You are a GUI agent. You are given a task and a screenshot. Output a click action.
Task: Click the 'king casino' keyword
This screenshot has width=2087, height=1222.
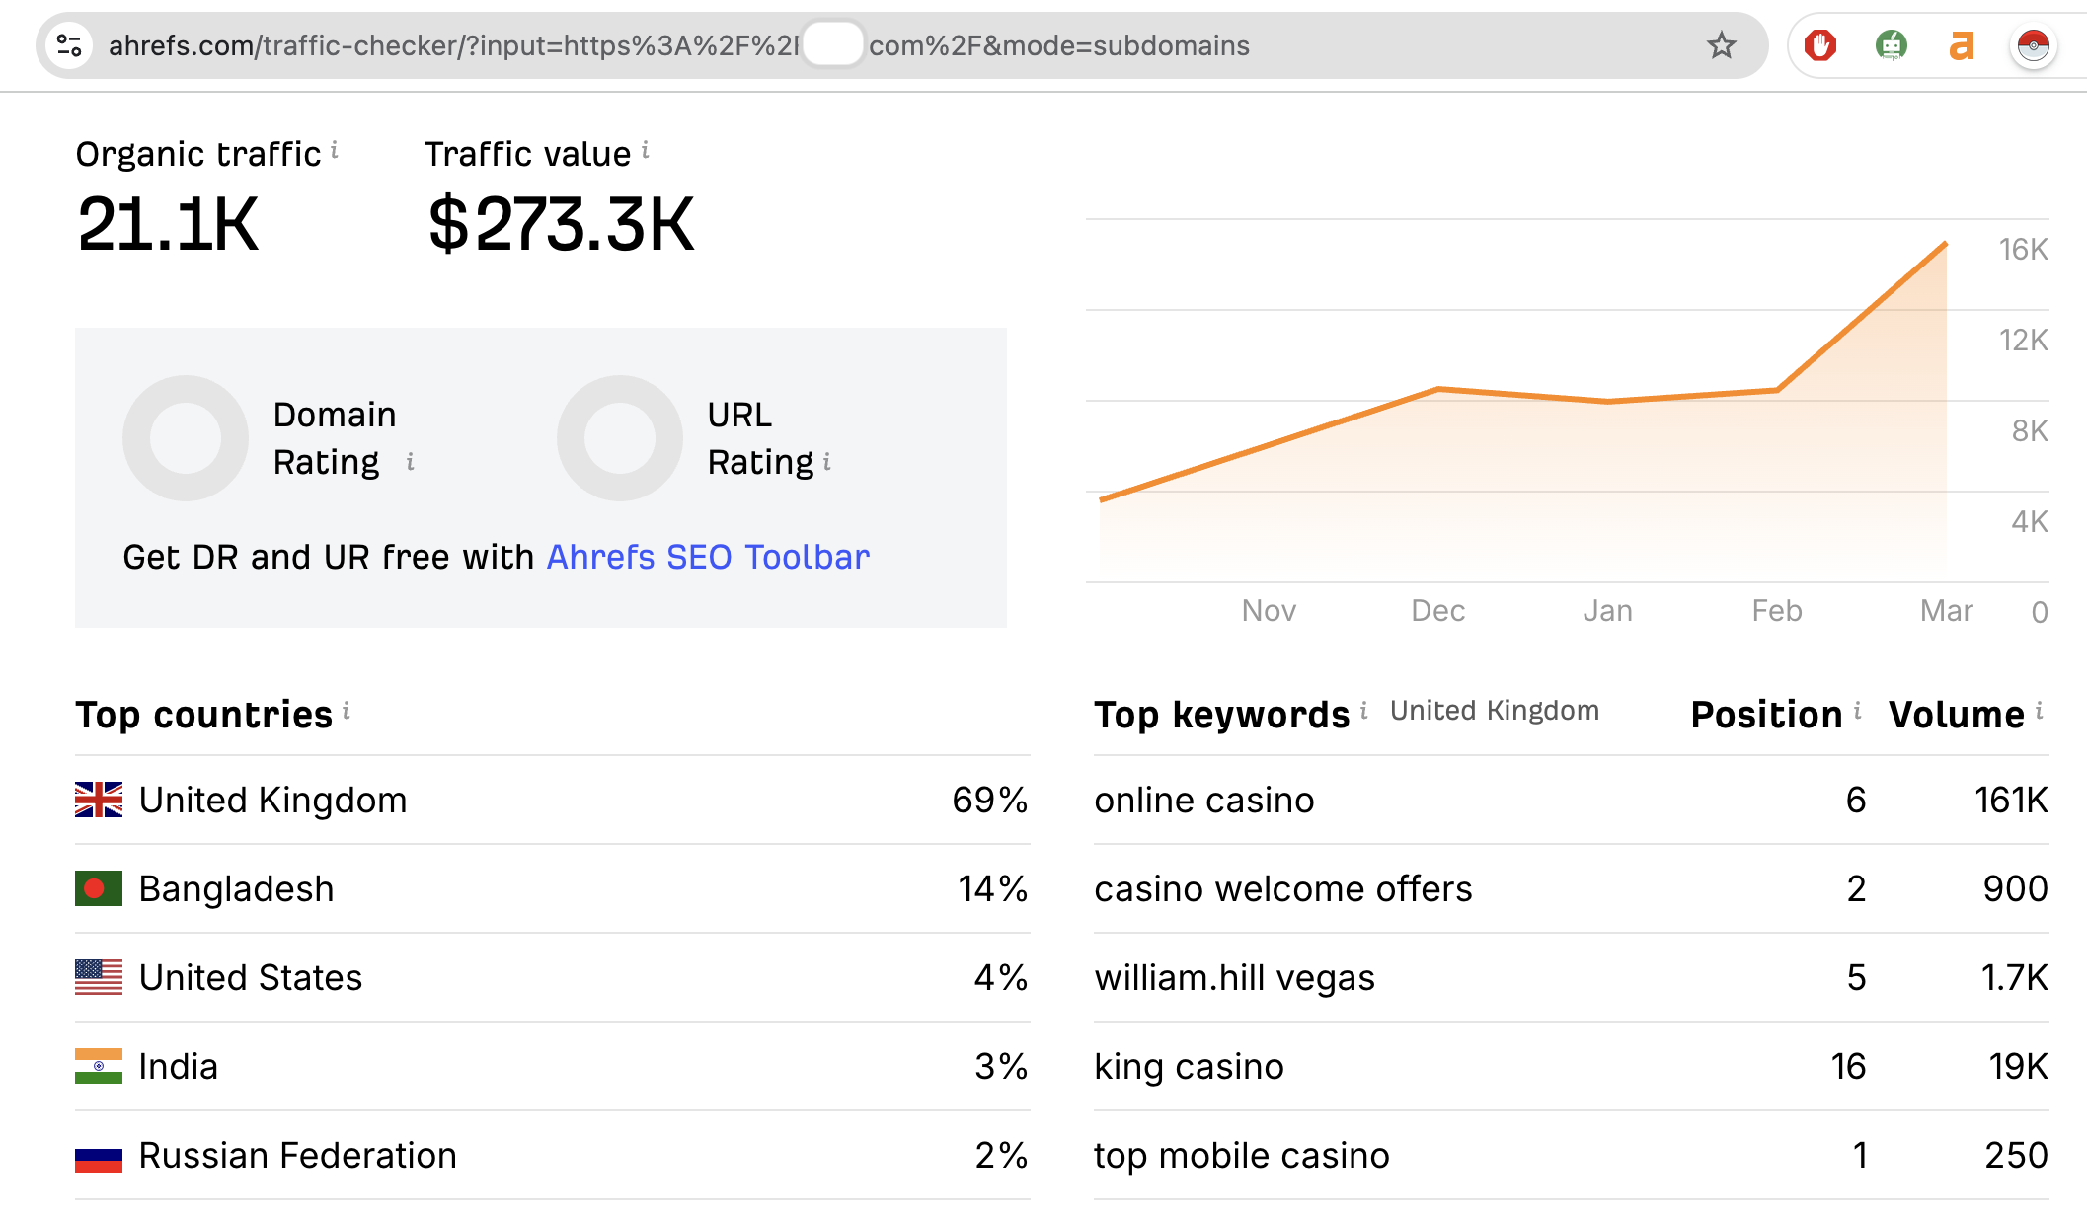pos(1189,1067)
